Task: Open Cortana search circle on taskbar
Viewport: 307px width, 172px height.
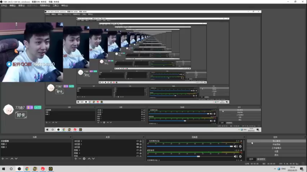Action: click(x=11, y=169)
